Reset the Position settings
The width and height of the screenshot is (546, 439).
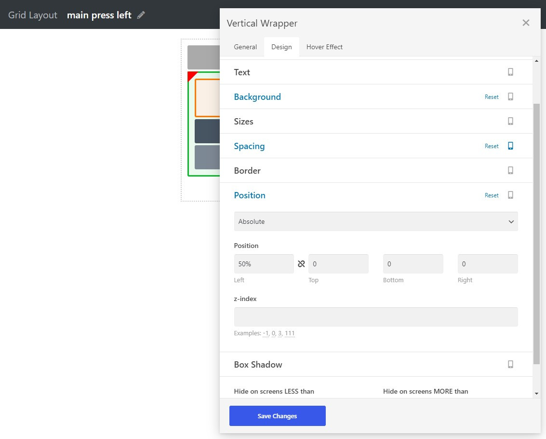click(x=492, y=195)
